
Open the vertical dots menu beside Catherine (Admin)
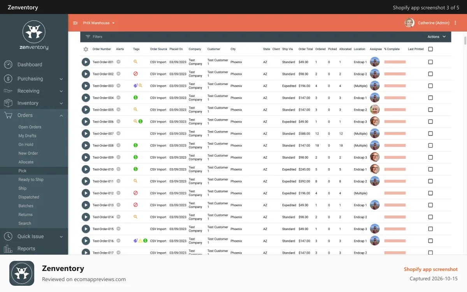[x=455, y=23]
